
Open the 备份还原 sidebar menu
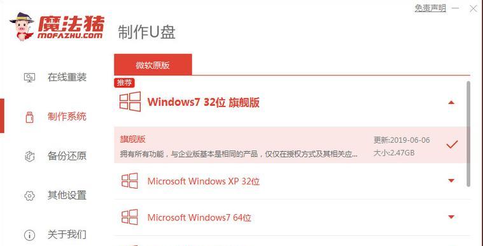[x=56, y=156]
